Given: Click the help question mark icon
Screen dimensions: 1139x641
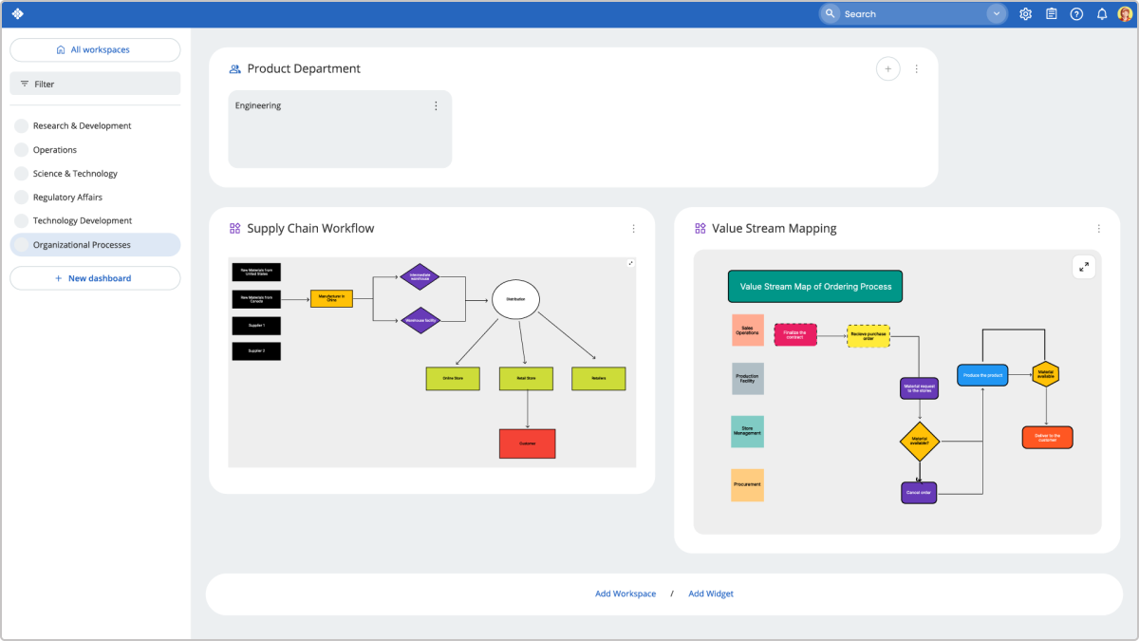Looking at the screenshot, I should [1076, 14].
